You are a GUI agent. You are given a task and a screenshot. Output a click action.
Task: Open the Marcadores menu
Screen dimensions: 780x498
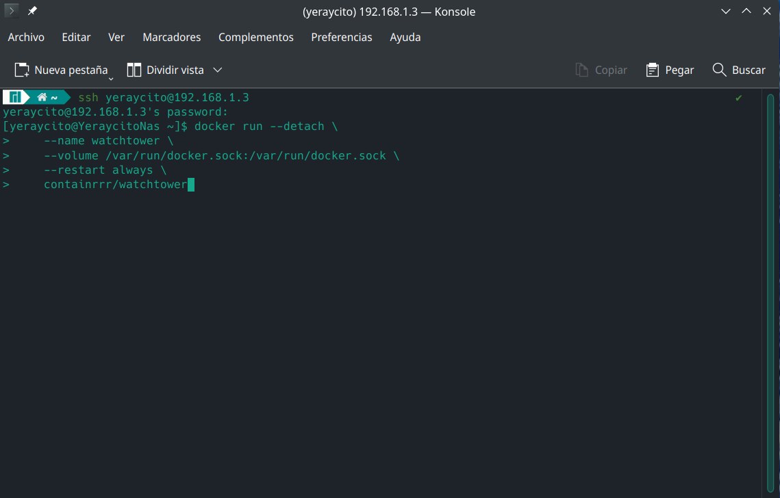click(171, 37)
